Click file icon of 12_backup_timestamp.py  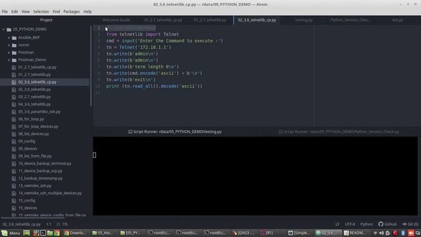pos(14,178)
